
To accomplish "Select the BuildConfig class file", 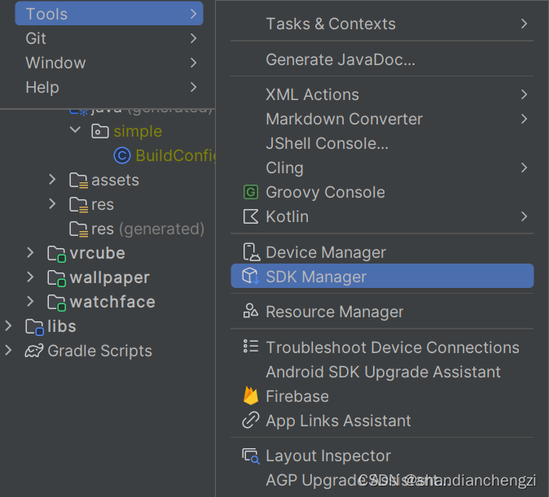I will point(173,155).
